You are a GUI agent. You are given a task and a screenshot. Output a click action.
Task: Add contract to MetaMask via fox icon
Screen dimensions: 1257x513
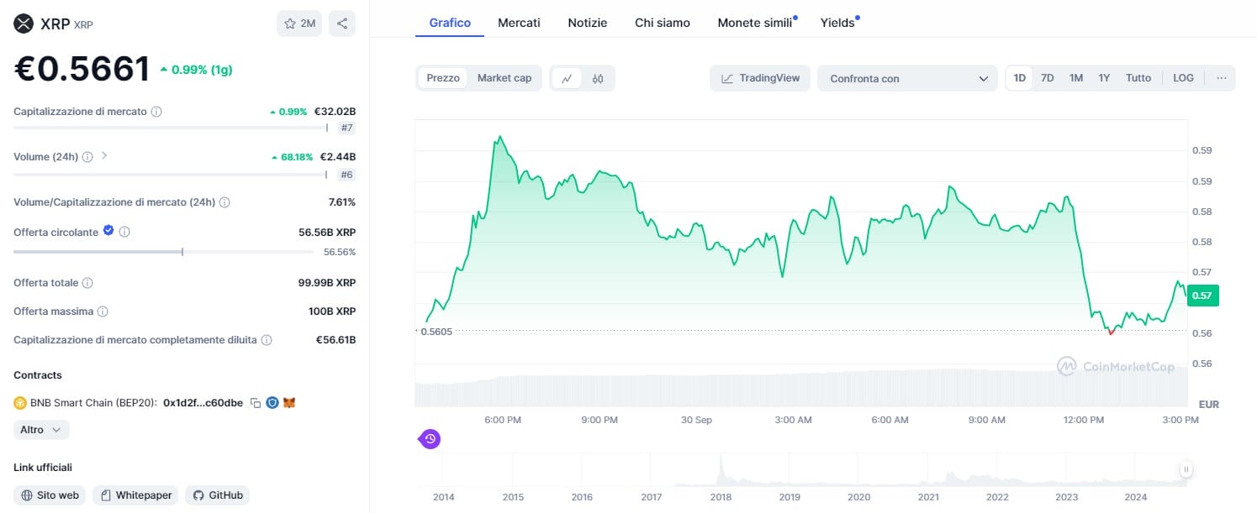pos(289,403)
